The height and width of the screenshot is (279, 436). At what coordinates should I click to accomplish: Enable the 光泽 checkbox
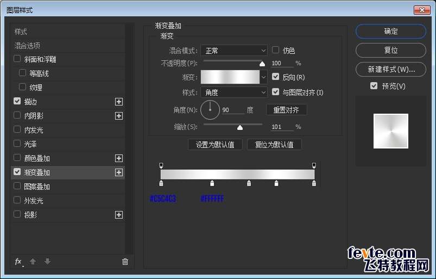(17, 144)
